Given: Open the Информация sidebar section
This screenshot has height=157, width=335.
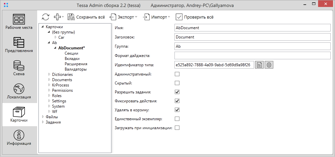Looking at the screenshot, I should [x=19, y=137].
